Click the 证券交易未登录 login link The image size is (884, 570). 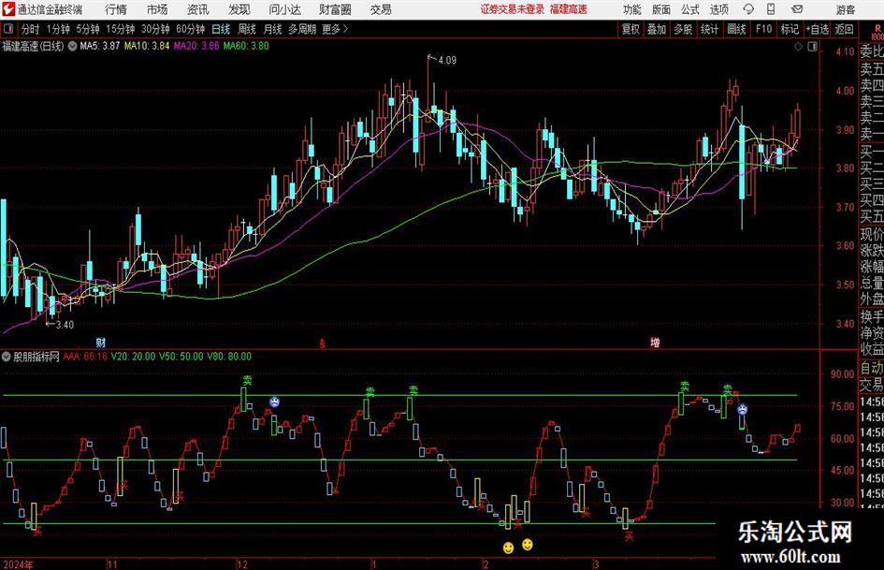513,9
